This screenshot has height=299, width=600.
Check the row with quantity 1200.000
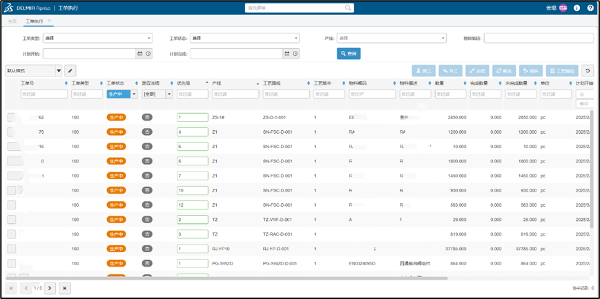[12, 132]
